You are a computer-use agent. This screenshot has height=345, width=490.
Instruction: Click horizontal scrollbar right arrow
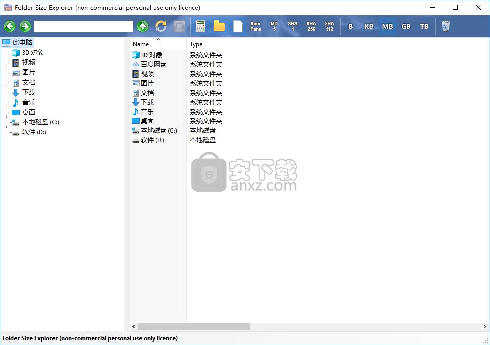point(485,326)
